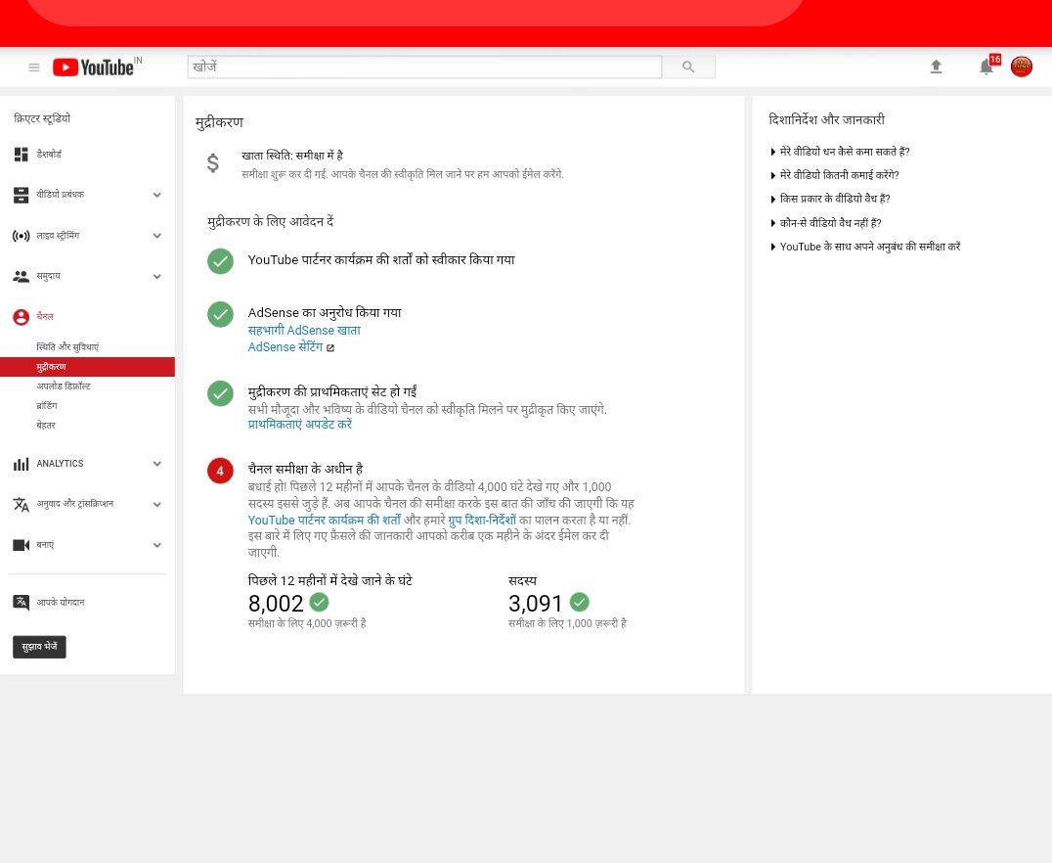This screenshot has height=863, width=1052.
Task: Open the चैनल sidebar section
Action: pos(45,316)
